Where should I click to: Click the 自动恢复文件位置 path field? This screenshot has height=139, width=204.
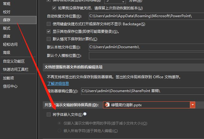(147, 16)
